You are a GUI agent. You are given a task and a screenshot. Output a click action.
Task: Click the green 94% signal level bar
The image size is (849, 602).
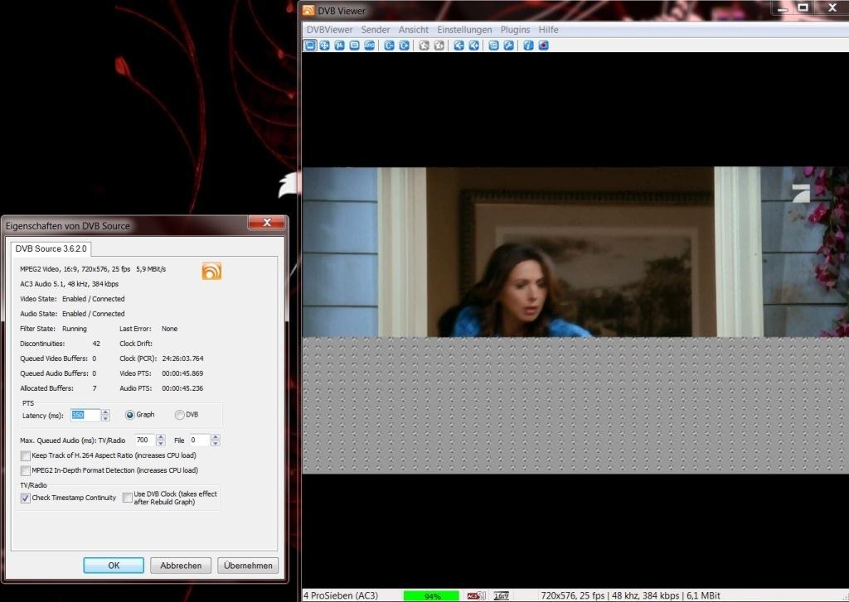pyautogui.click(x=431, y=595)
